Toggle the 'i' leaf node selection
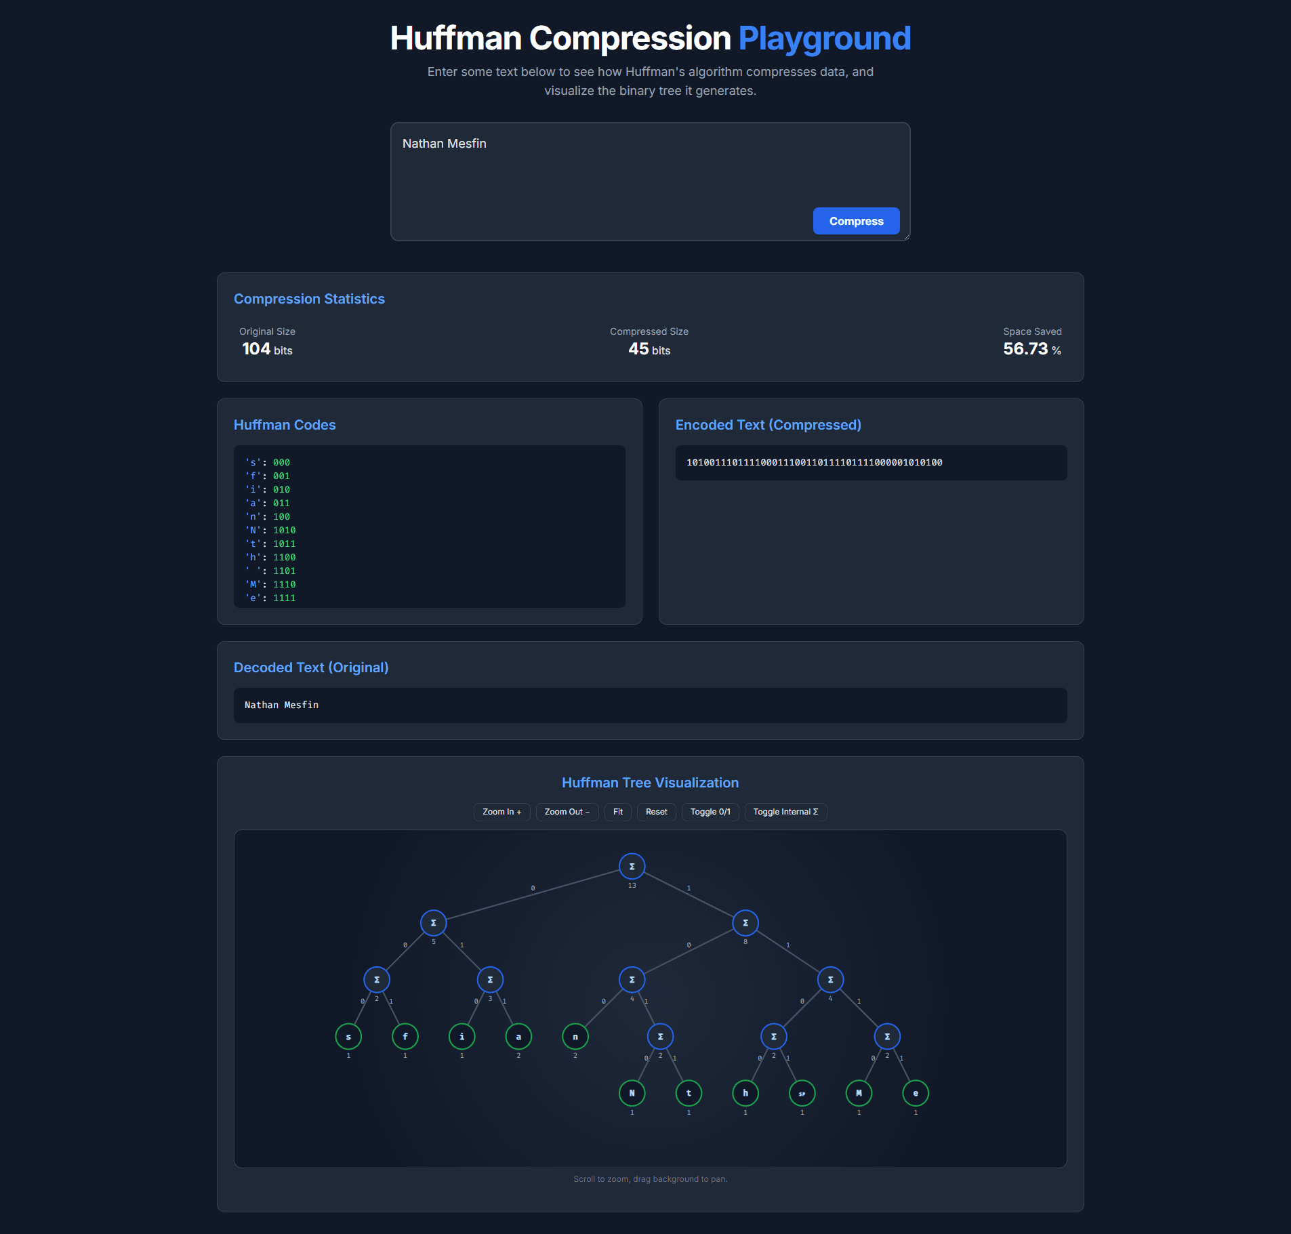 pyautogui.click(x=462, y=1036)
